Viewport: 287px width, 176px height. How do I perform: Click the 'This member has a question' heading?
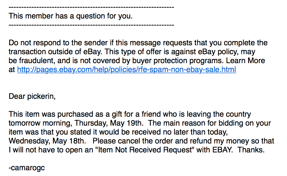click(70, 16)
